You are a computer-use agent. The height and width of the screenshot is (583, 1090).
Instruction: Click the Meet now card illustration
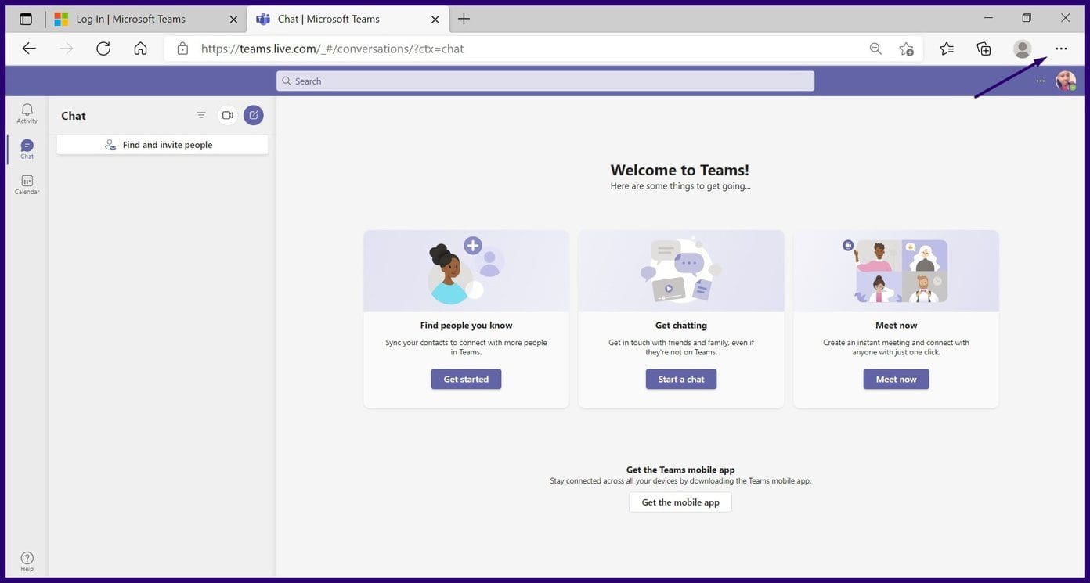point(896,271)
